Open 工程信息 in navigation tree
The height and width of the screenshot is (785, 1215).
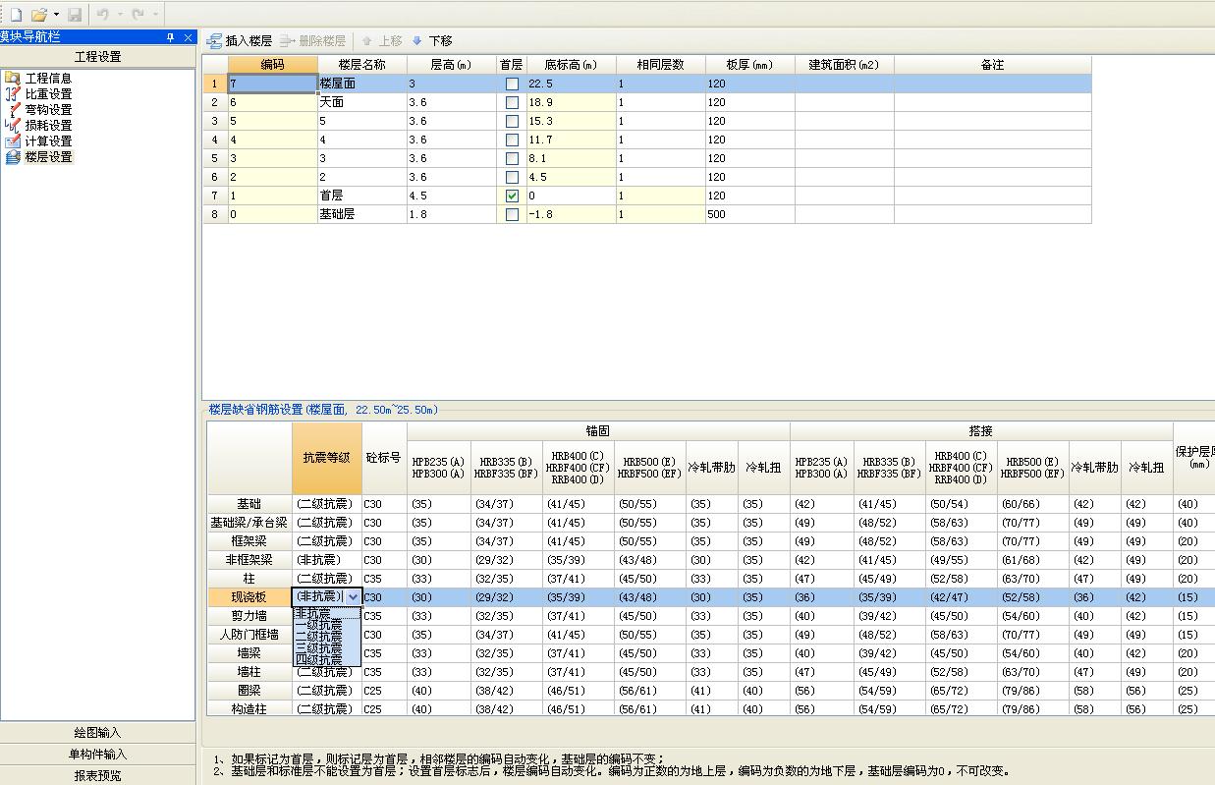[x=48, y=78]
